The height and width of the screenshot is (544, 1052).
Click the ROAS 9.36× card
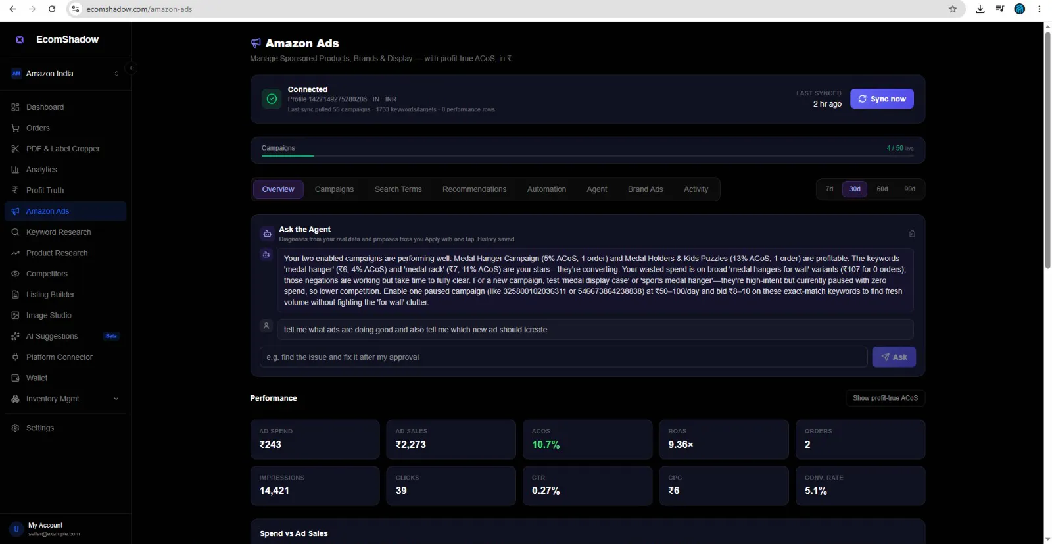click(x=724, y=439)
